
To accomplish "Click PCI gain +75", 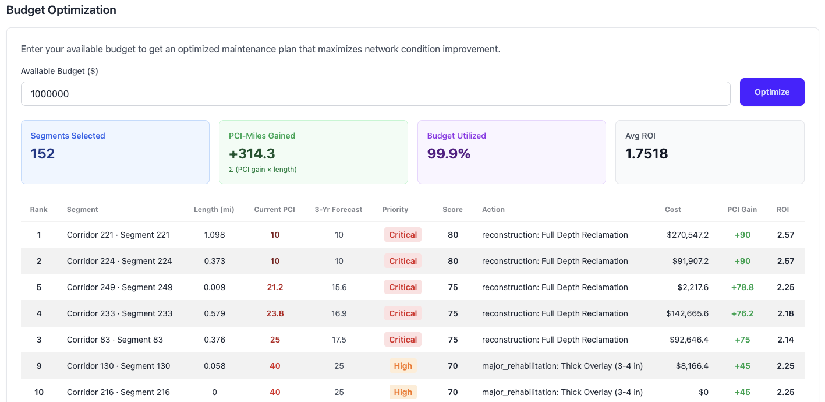I will click(x=742, y=340).
